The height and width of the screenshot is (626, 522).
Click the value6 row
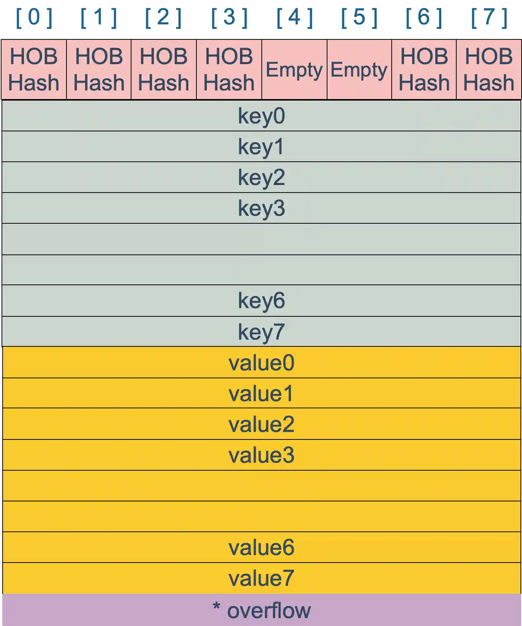[x=261, y=547]
